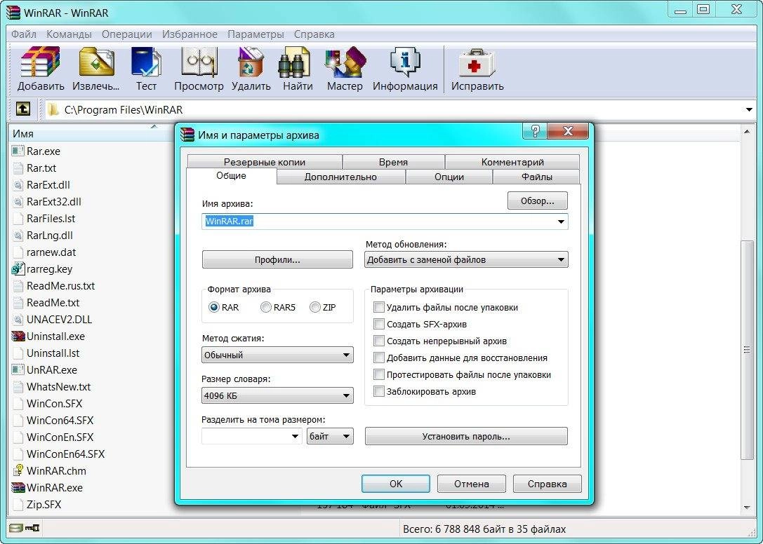The width and height of the screenshot is (763, 544).
Task: Select the ZIP archive format radio button
Action: click(x=315, y=307)
